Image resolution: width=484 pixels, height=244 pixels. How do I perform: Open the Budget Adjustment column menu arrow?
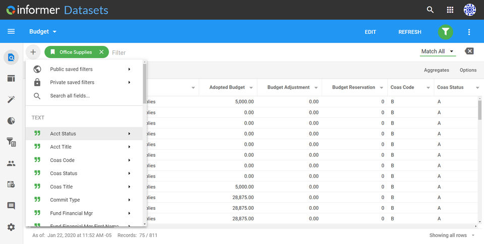[316, 88]
